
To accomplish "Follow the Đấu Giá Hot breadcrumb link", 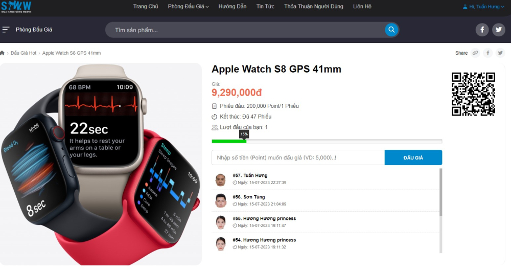I will pyautogui.click(x=24, y=53).
